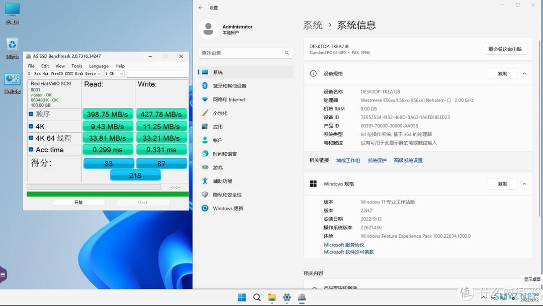Open Microsoft 软件许可条款 link
Viewport: 543px width, 306px height.
coord(349,252)
